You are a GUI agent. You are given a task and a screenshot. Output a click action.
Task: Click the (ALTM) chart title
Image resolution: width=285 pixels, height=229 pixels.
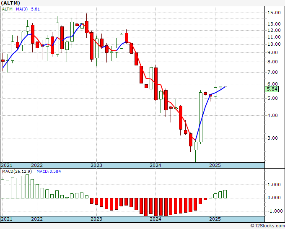pyautogui.click(x=10, y=3)
